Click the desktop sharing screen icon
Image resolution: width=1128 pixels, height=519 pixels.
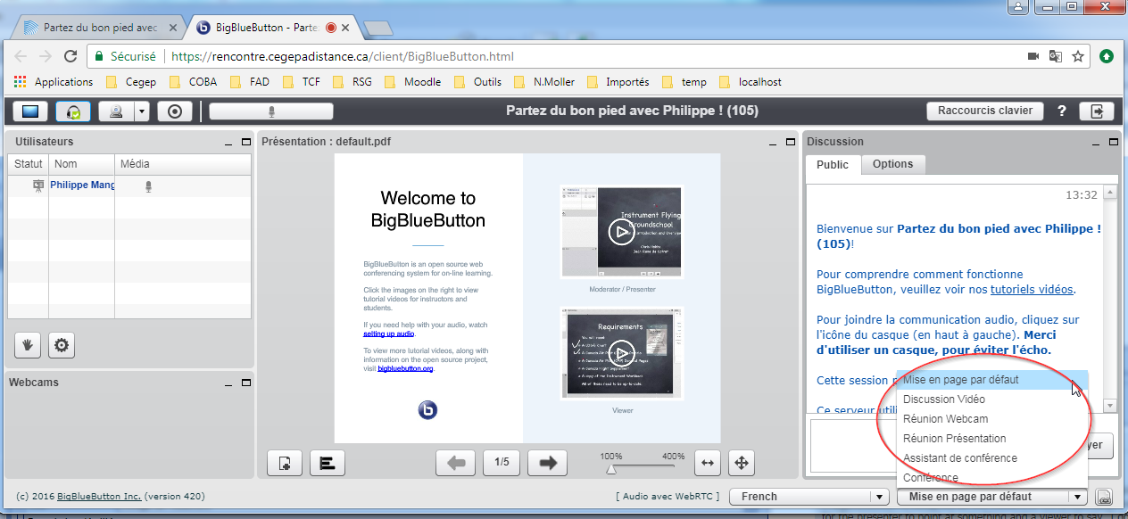click(30, 111)
